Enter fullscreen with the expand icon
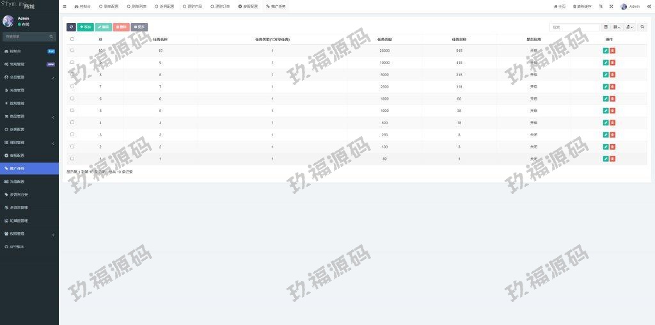The image size is (655, 325). coord(611,6)
